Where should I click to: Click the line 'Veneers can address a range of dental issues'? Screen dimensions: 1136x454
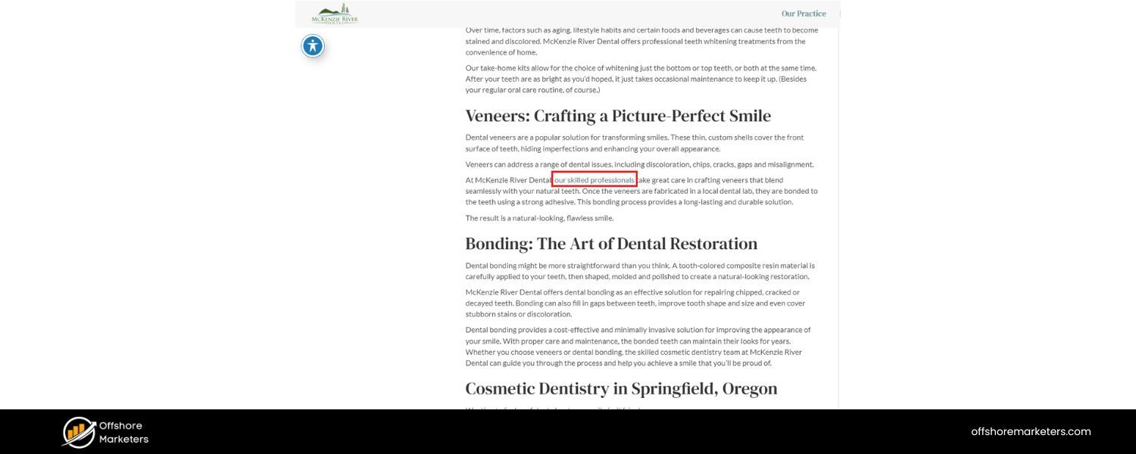click(x=639, y=164)
